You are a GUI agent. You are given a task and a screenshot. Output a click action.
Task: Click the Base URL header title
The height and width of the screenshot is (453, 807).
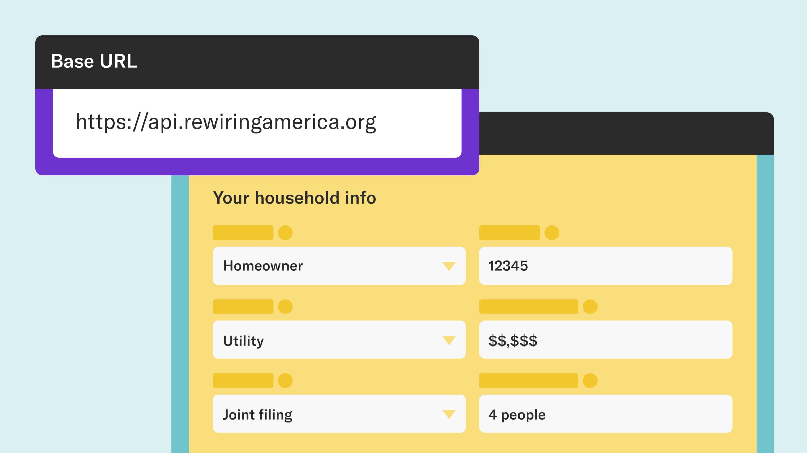point(94,61)
